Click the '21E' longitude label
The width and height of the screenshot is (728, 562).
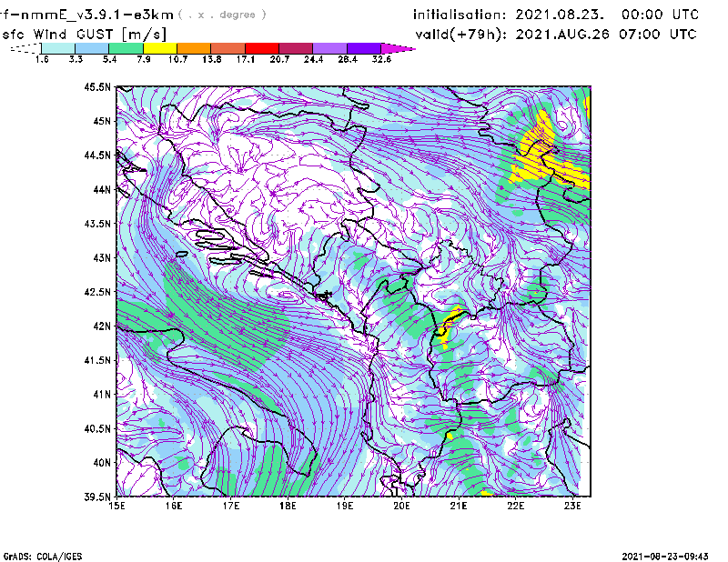point(459,506)
